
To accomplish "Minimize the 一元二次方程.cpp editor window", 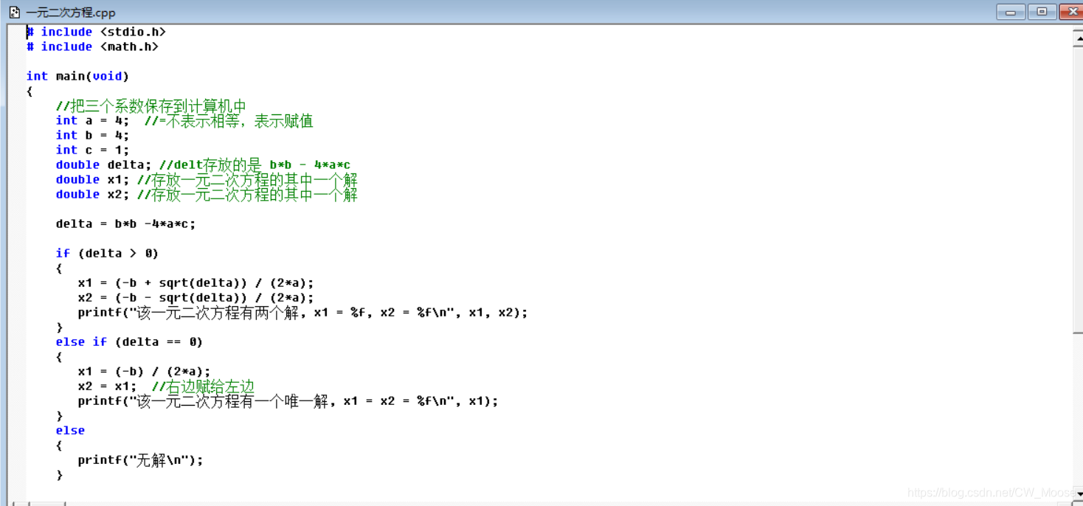I will 1011,12.
